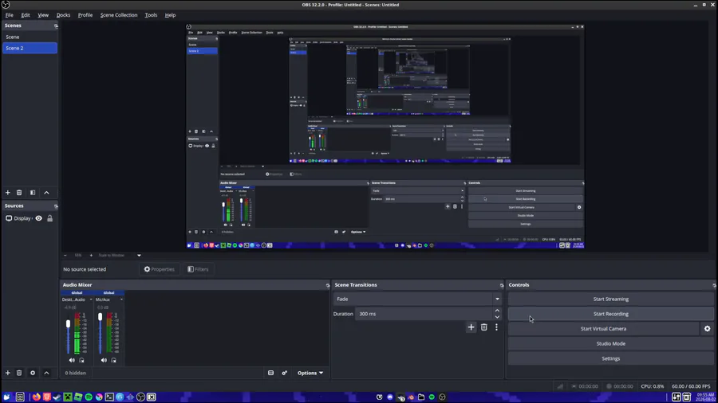Open scene filters icon in Scenes toolbar

(x=33, y=193)
